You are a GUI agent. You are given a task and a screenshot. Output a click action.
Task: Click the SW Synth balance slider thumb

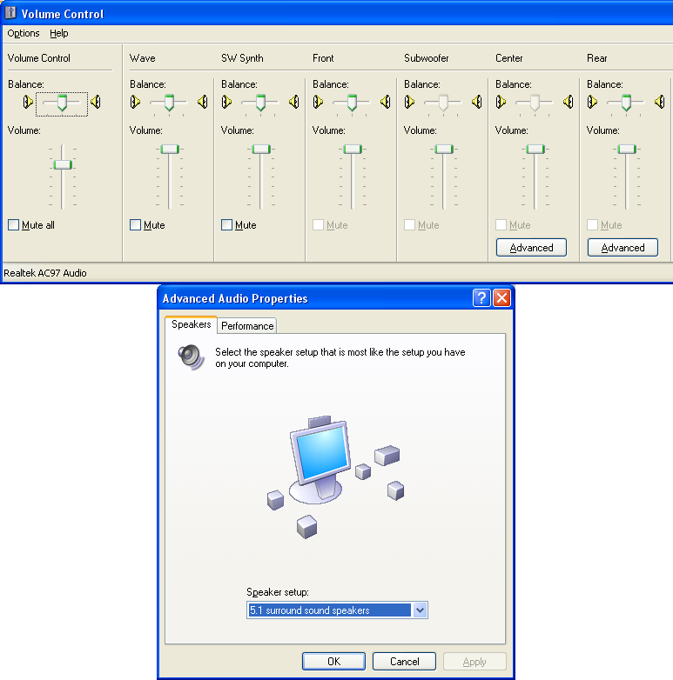click(260, 103)
